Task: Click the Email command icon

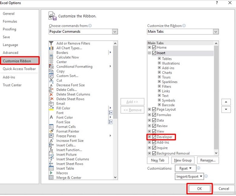Action: [x=51, y=104]
